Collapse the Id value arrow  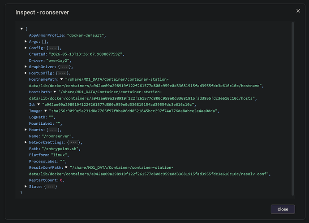click(x=39, y=105)
